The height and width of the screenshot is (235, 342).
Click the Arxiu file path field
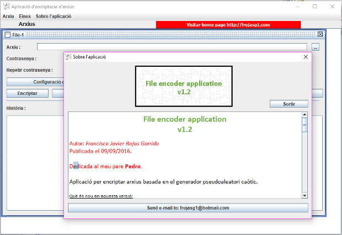coord(172,47)
